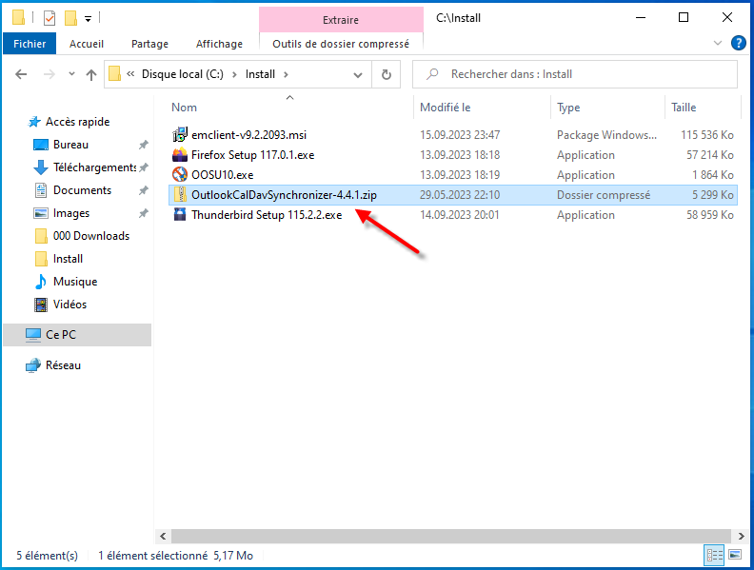Open Vidéos in navigation pane

pyautogui.click(x=69, y=305)
